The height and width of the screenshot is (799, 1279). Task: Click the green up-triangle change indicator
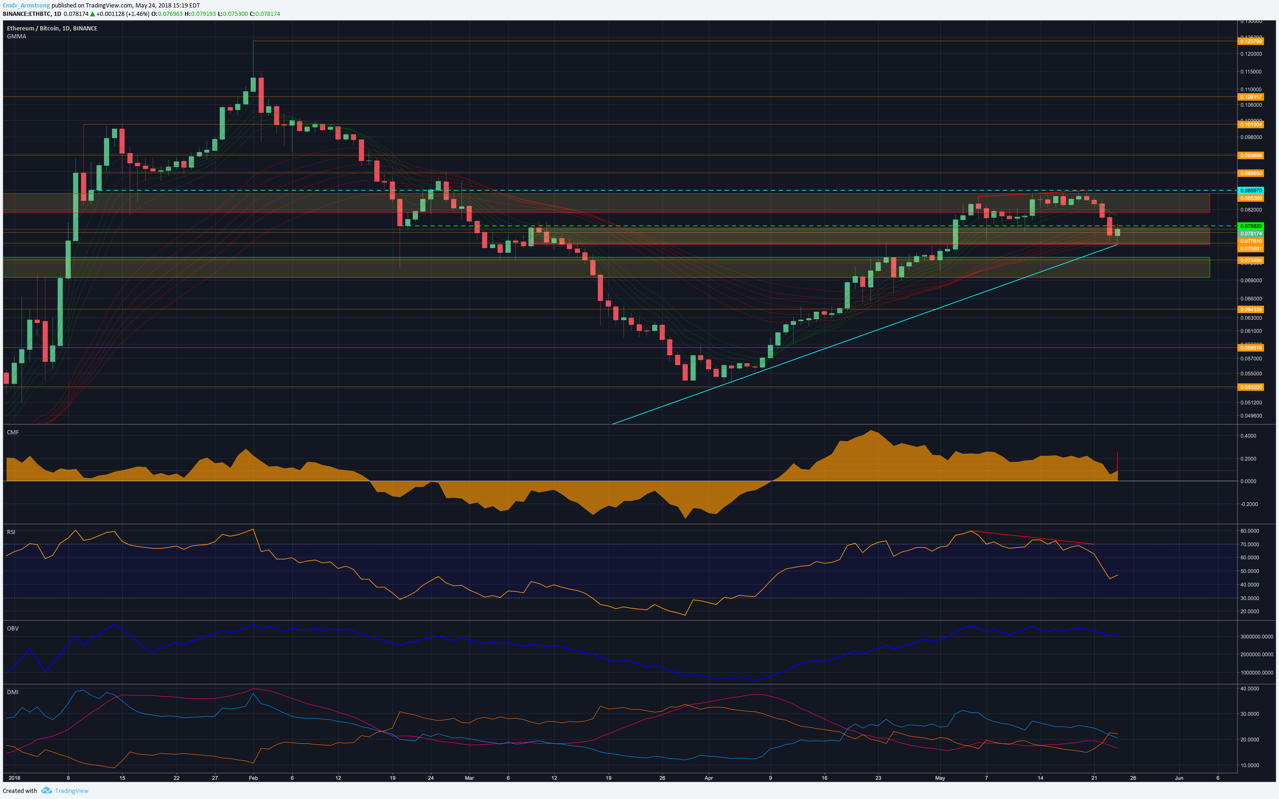pos(93,14)
